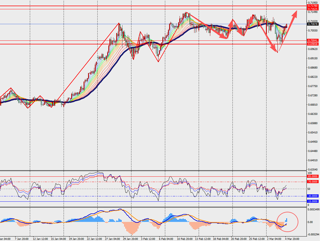Viewport: 320px width, 241px height.
Task: Click the 15.0000 blue oscillator level label
Action: 313,201
